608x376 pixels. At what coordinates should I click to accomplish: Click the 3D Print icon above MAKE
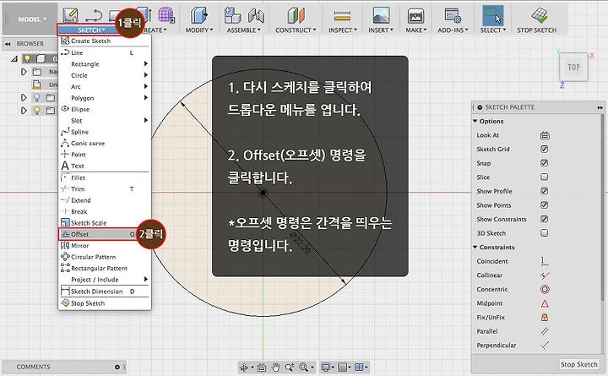[415, 16]
